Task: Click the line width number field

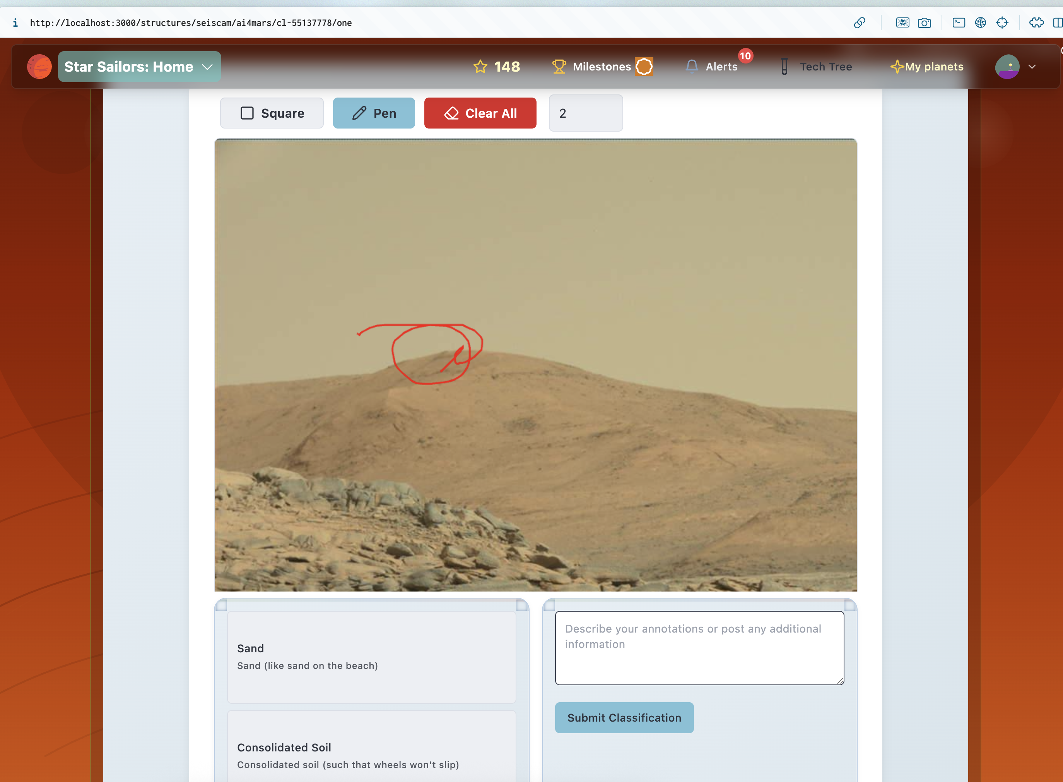Action: coord(585,113)
